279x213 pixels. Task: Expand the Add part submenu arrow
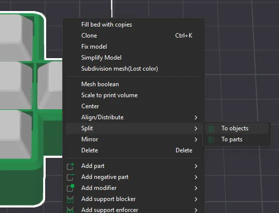tap(196, 166)
